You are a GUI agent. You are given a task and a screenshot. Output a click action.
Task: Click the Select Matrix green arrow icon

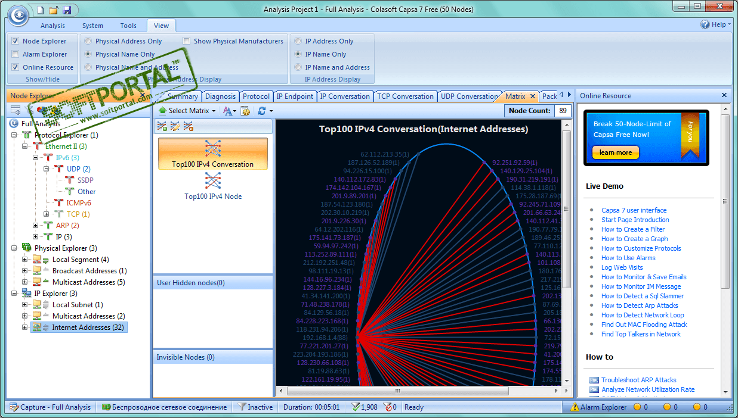(162, 111)
